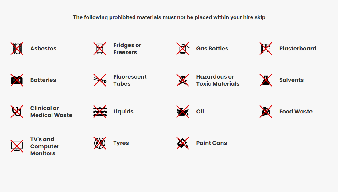Click the crossed-out battery icon

tap(17, 80)
